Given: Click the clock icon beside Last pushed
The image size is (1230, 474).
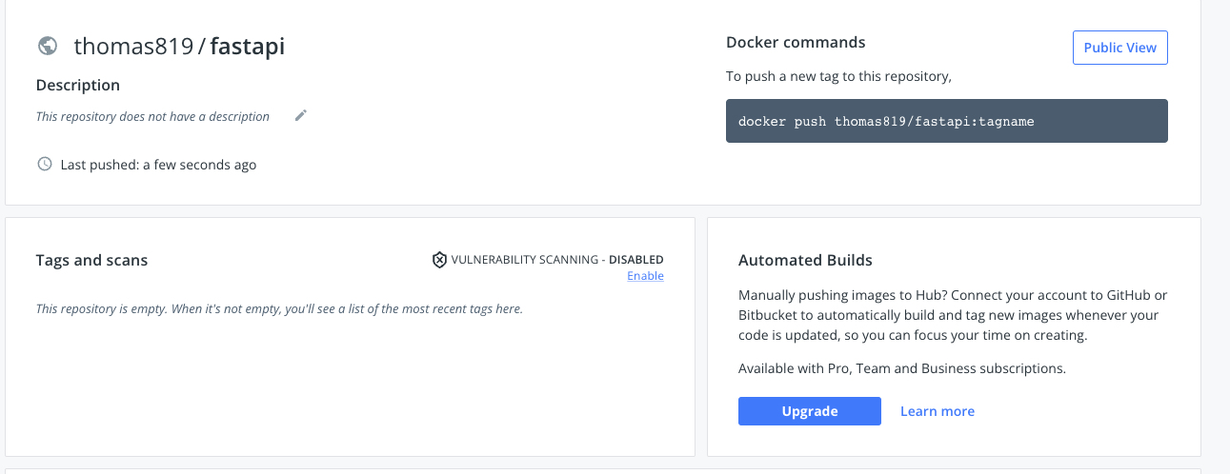Looking at the screenshot, I should click(44, 164).
